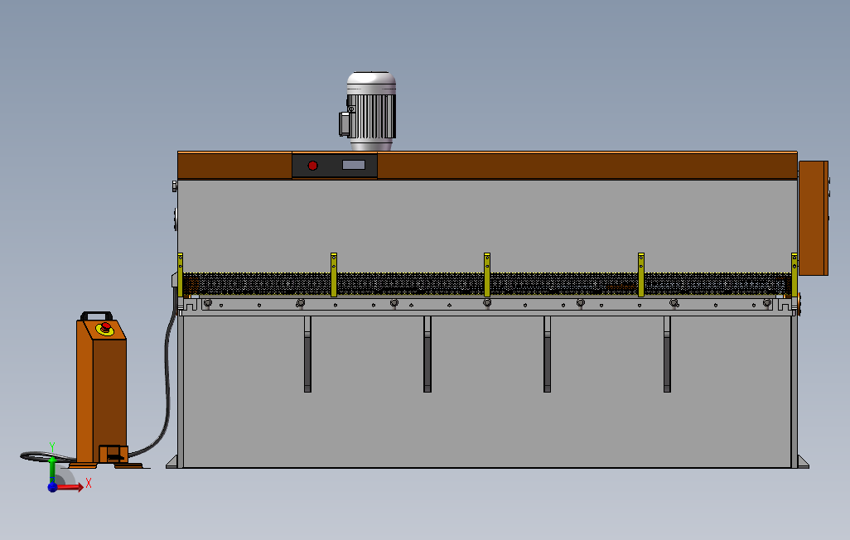This screenshot has width=850, height=540.
Task: Select the "X" axis label
Action: [89, 483]
